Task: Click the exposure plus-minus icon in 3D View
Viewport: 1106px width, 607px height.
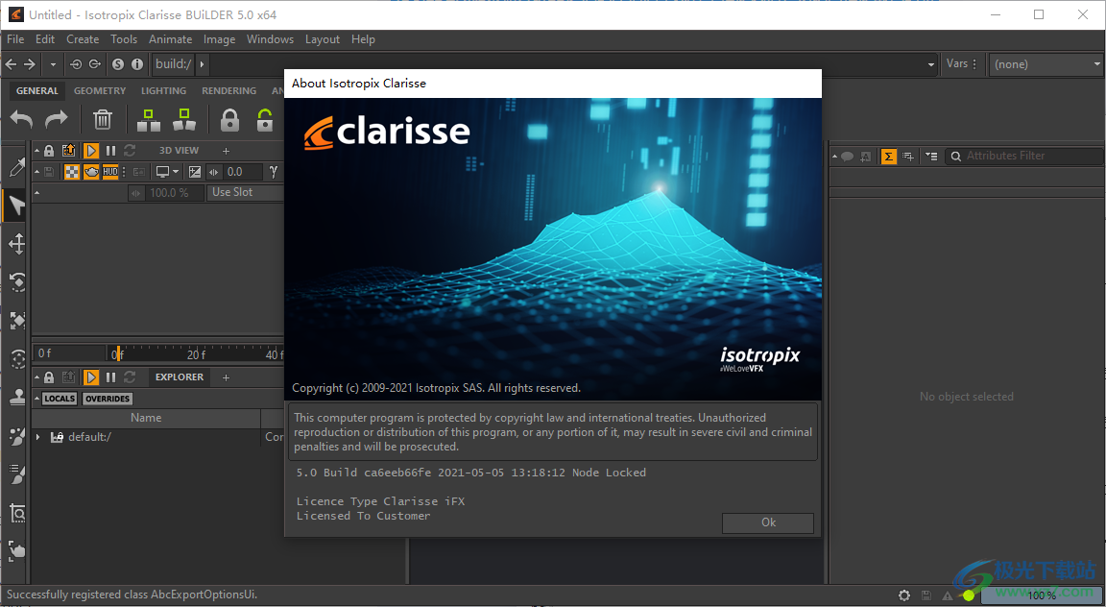Action: [194, 172]
